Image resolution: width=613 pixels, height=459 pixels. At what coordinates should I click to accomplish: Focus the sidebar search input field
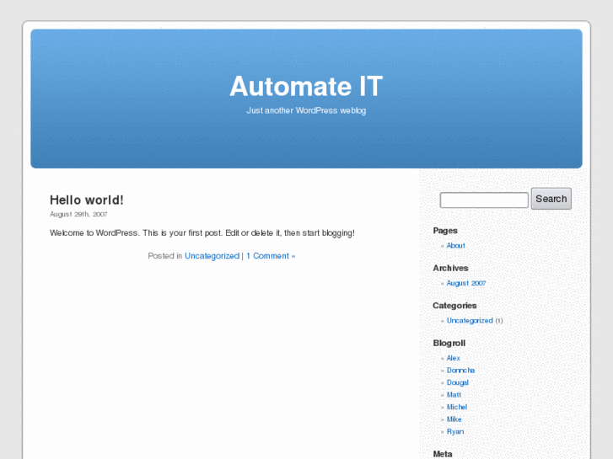pos(484,200)
